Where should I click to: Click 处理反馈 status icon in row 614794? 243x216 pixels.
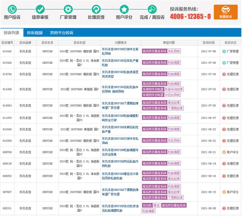224,74
